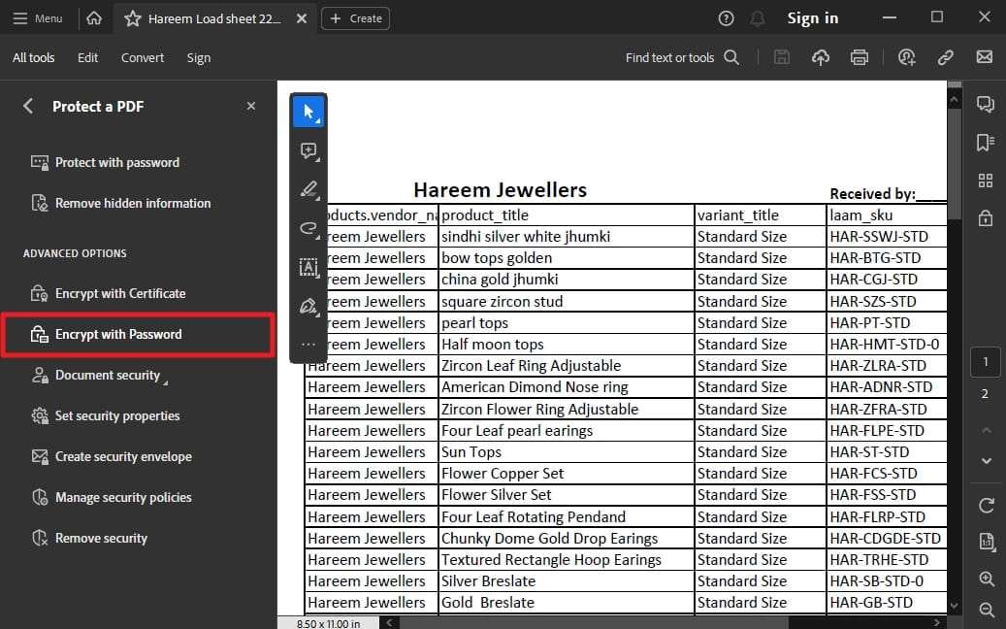Select Create security envelope

[x=113, y=456]
